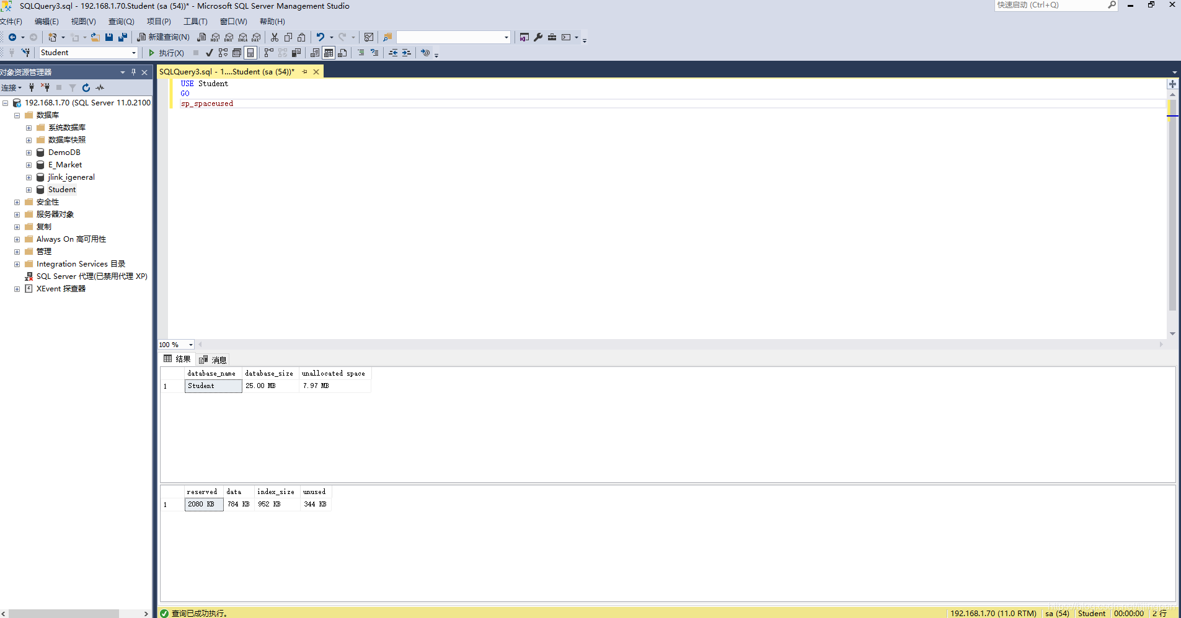This screenshot has height=618, width=1181.
Task: Switch to the 结果 tab
Action: pos(177,359)
